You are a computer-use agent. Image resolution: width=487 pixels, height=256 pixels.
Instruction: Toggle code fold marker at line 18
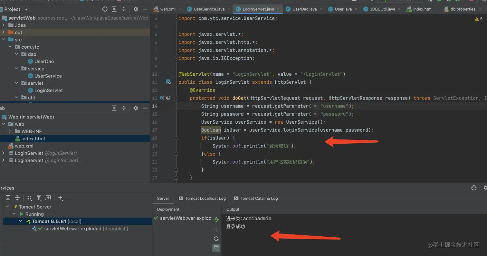[x=176, y=138]
